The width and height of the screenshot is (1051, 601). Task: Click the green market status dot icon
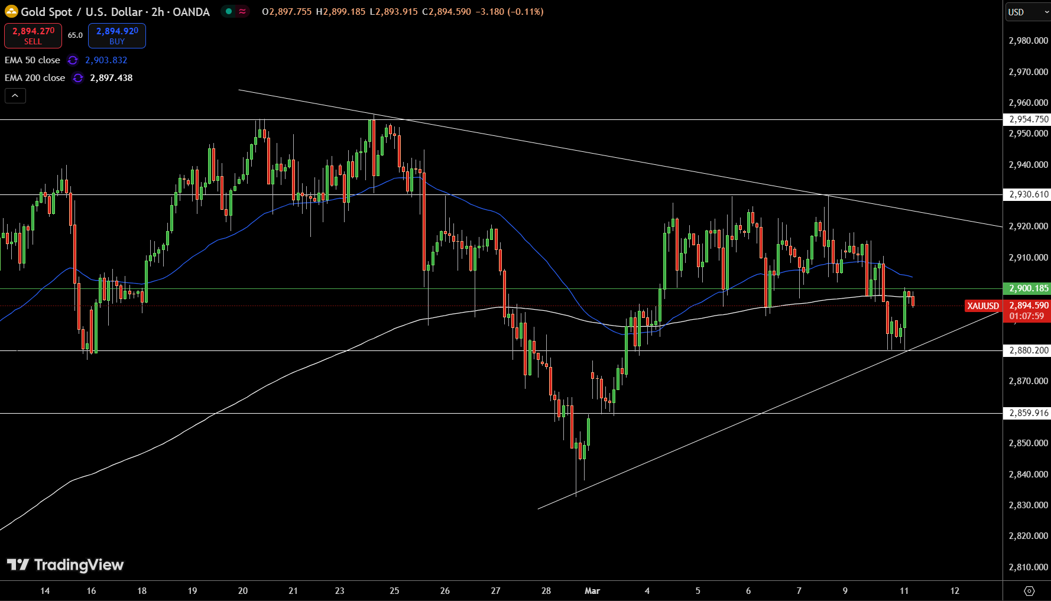coord(229,11)
